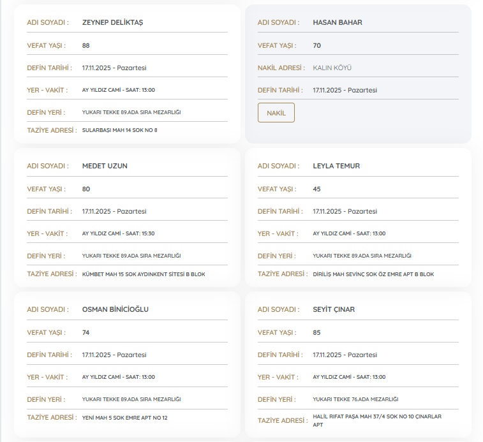Select the YENİ MAH 5 SOK address

[124, 417]
